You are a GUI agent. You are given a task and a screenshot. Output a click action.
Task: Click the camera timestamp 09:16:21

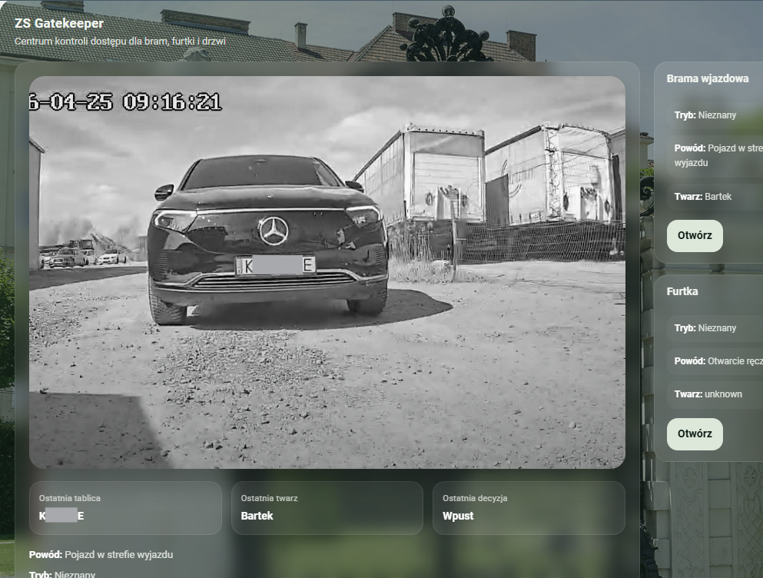(x=172, y=102)
